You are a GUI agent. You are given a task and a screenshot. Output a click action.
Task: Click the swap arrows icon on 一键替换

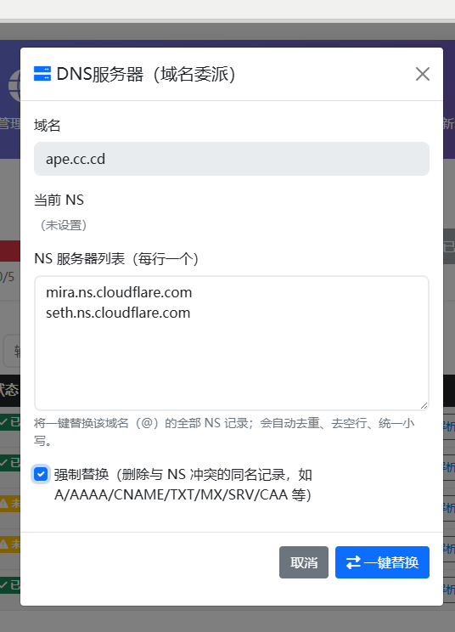(x=353, y=562)
